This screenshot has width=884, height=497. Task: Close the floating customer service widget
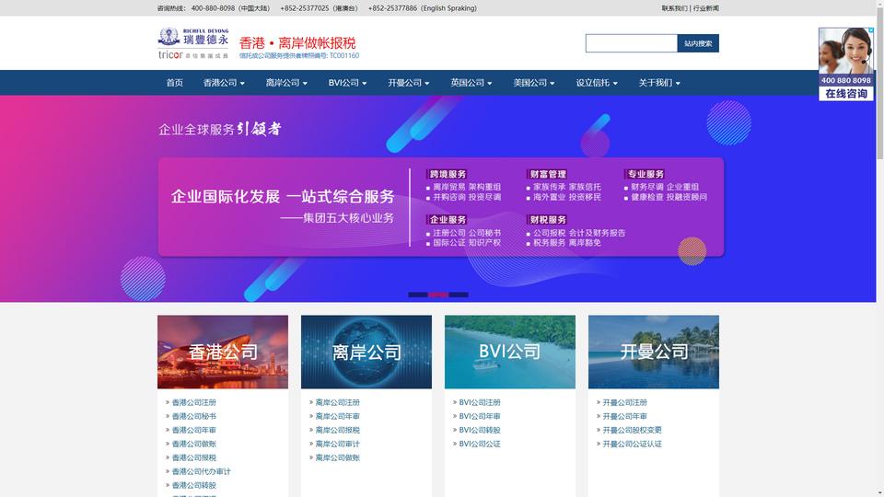click(870, 29)
